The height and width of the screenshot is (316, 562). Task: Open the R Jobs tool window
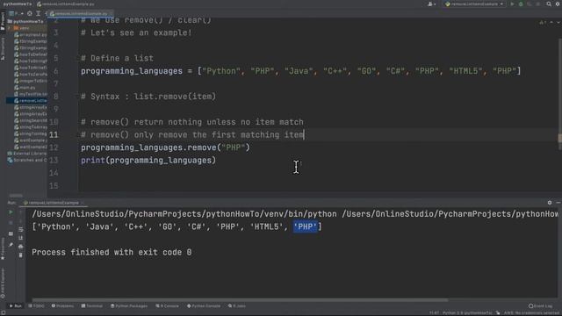pos(237,306)
